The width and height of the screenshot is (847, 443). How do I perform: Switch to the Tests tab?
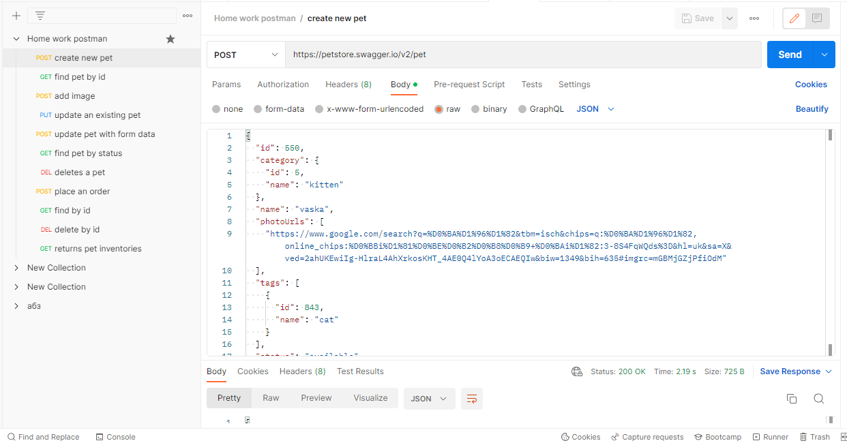coord(532,84)
